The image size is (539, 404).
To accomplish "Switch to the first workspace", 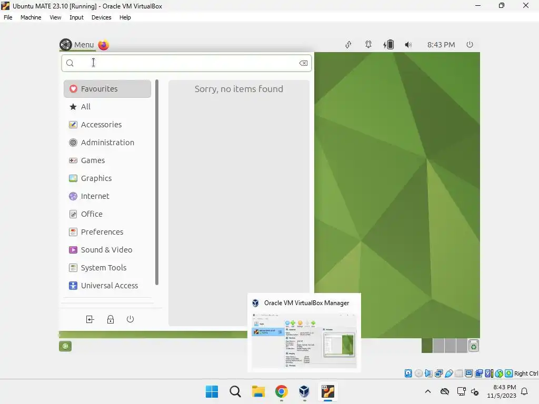I will coord(427,346).
